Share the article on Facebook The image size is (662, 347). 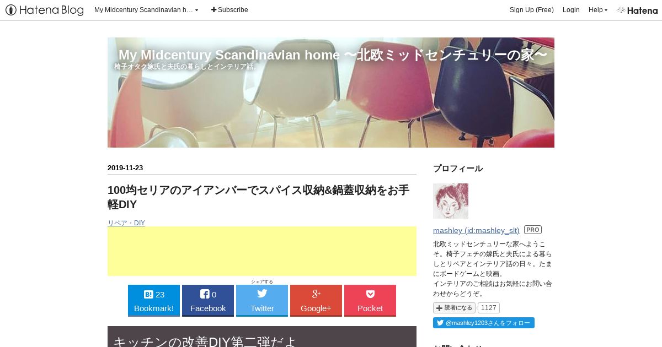click(x=208, y=301)
